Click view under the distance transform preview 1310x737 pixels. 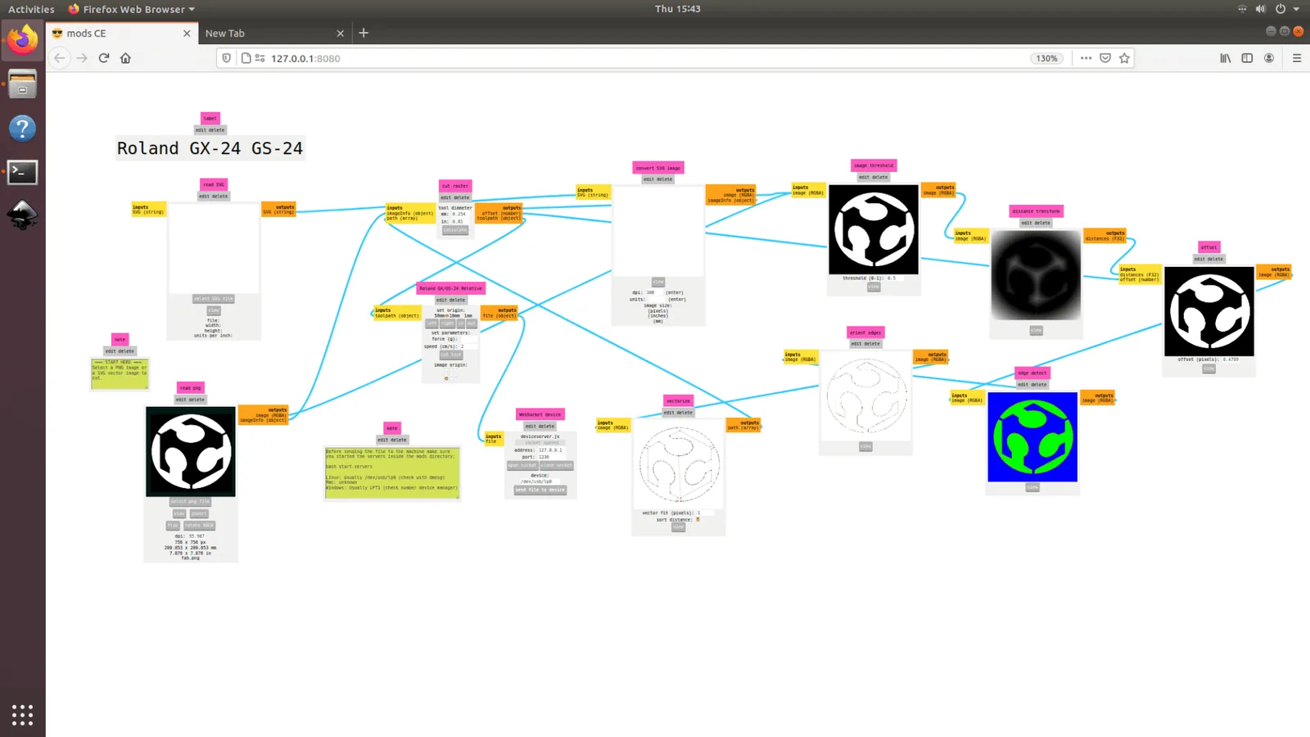pos(1036,331)
